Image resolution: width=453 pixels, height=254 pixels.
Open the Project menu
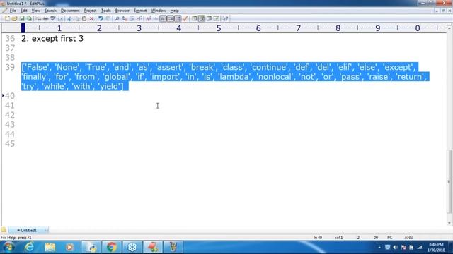tap(90, 11)
